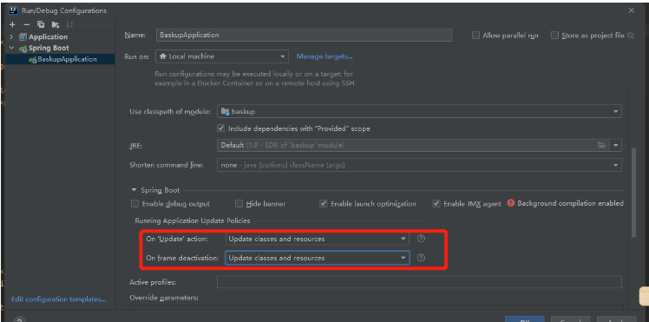
Task: Click the move-into-folder toolbar icon
Action: (x=56, y=24)
